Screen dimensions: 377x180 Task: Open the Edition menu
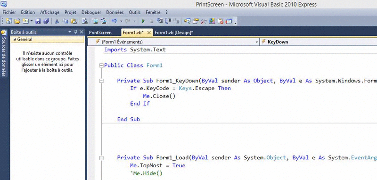tap(28, 12)
